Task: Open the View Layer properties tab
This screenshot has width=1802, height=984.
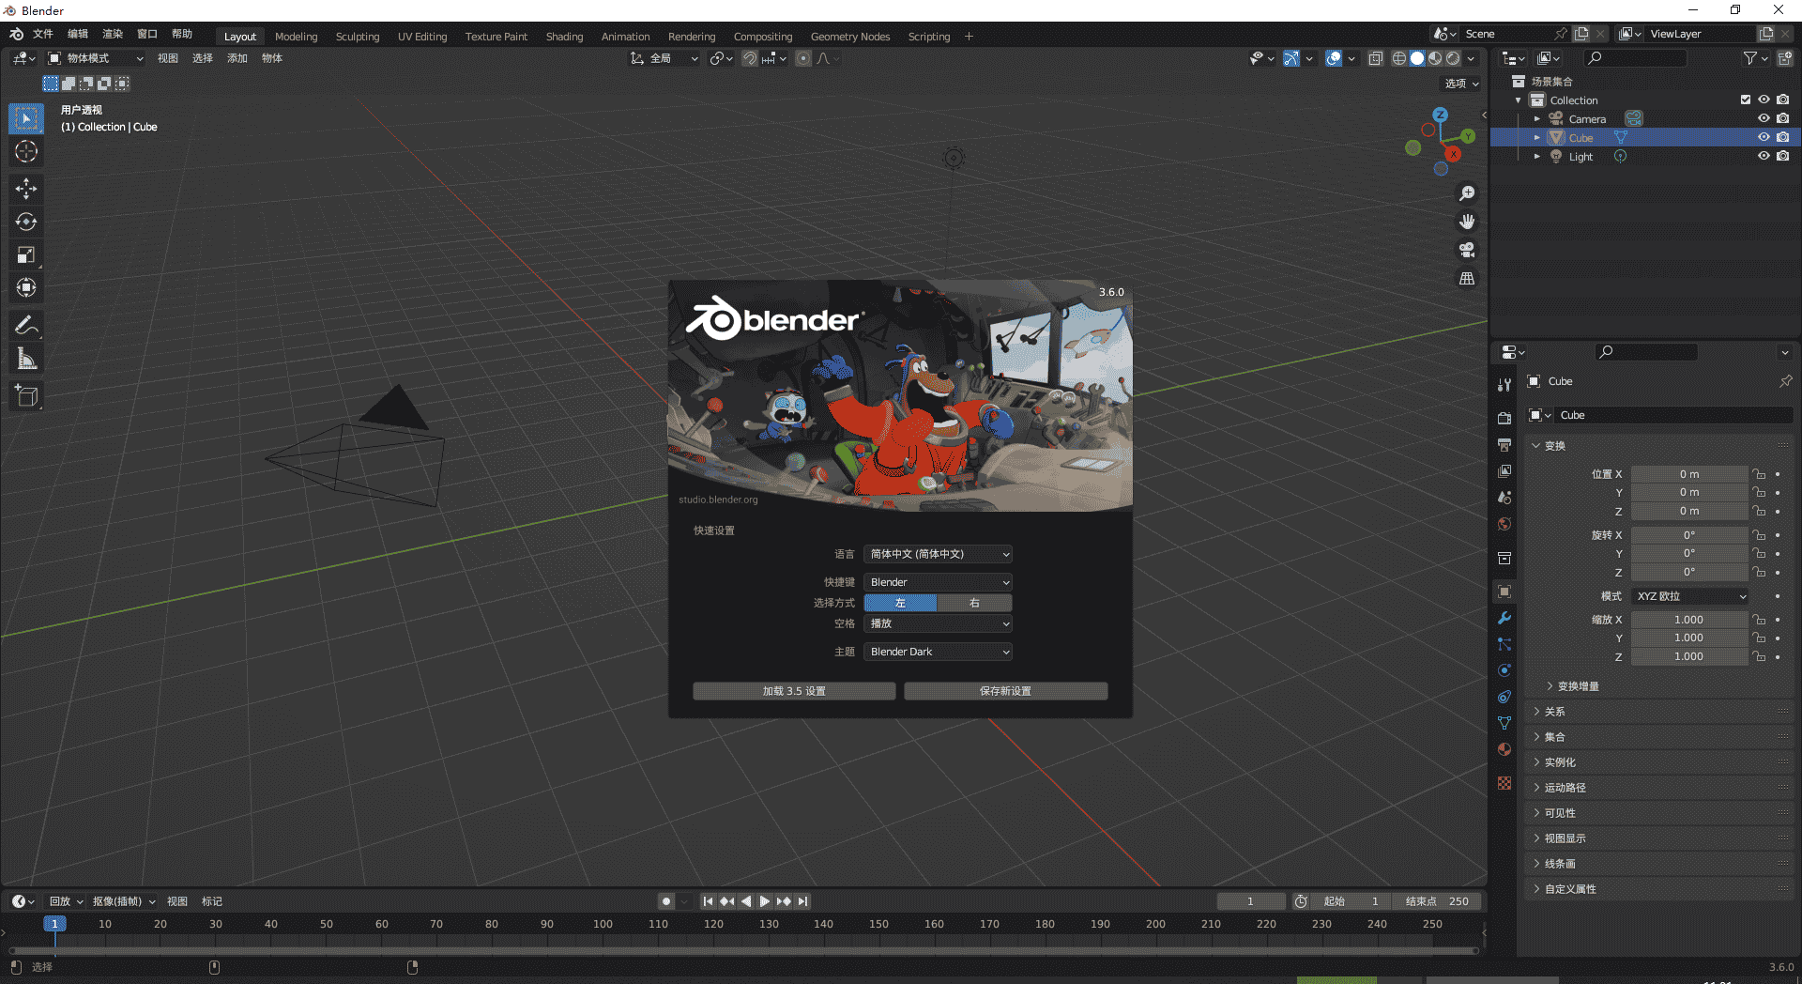Action: pos(1504,470)
